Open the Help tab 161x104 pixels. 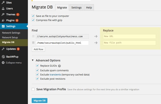(x=89, y=7)
